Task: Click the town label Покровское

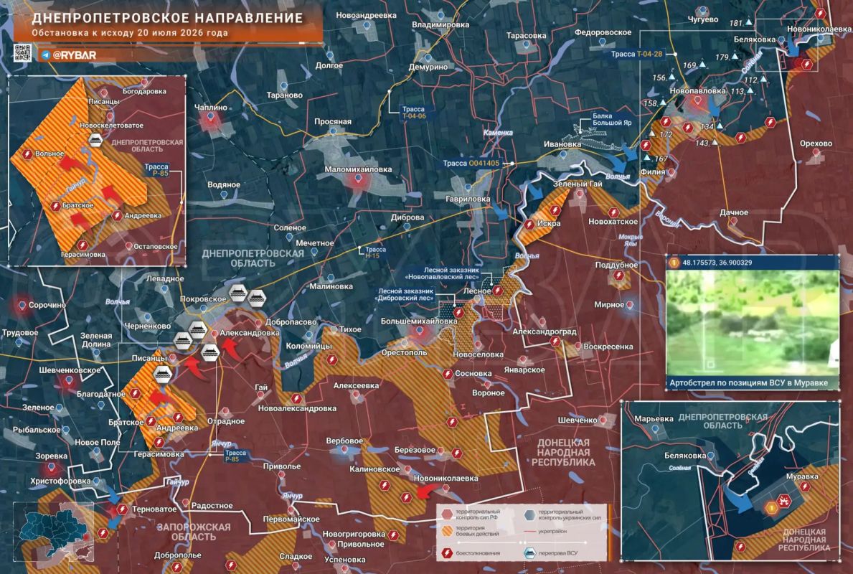Action: tap(203, 298)
